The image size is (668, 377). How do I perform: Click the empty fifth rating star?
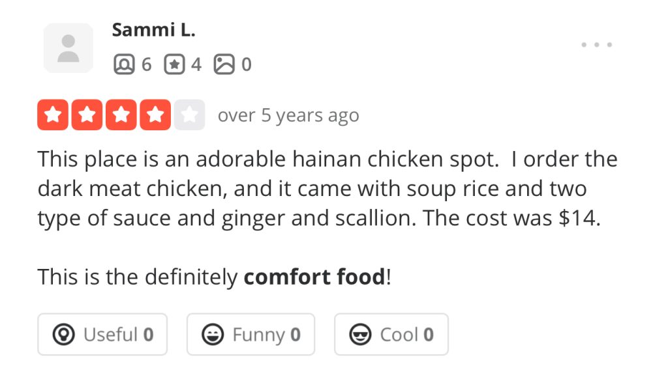pyautogui.click(x=189, y=115)
